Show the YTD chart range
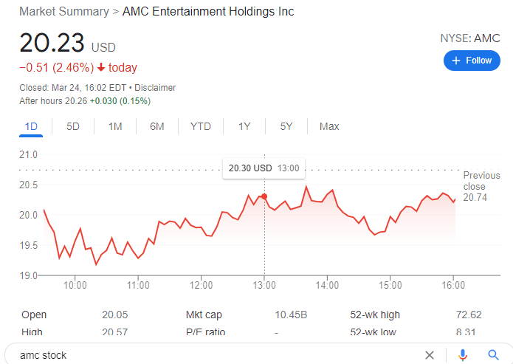The width and height of the screenshot is (513, 364). tap(200, 126)
